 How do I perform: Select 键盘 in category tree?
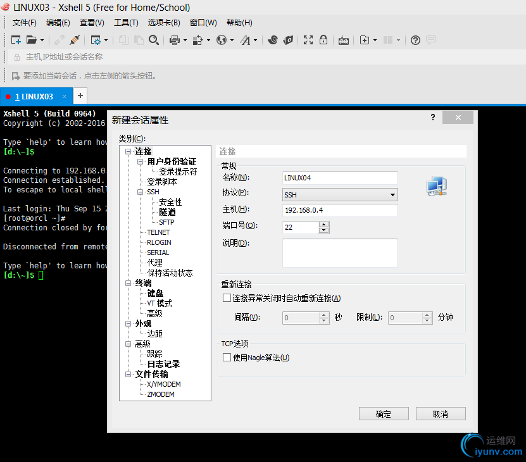coord(155,293)
